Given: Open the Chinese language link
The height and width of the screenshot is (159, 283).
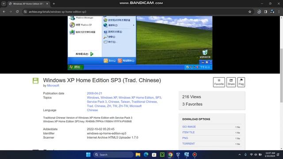Looking at the screenshot, I should coord(92,110).
